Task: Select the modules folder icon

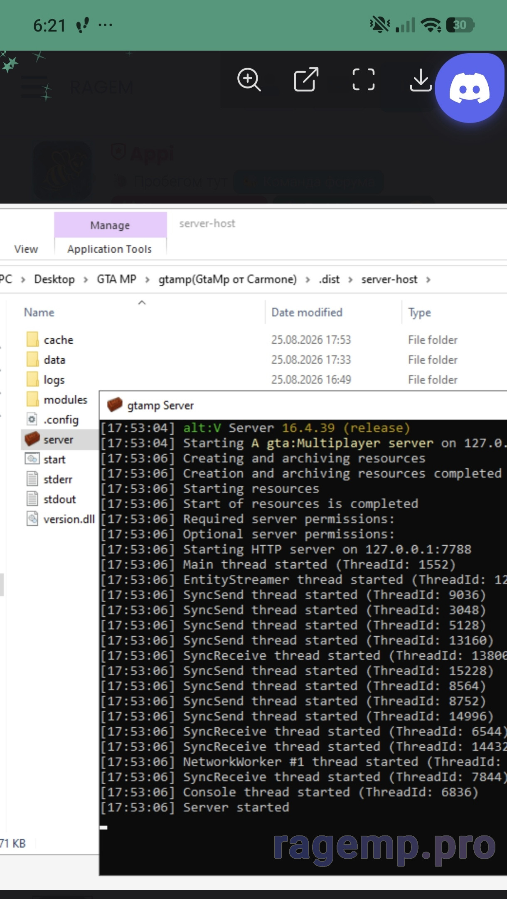Action: [32, 399]
